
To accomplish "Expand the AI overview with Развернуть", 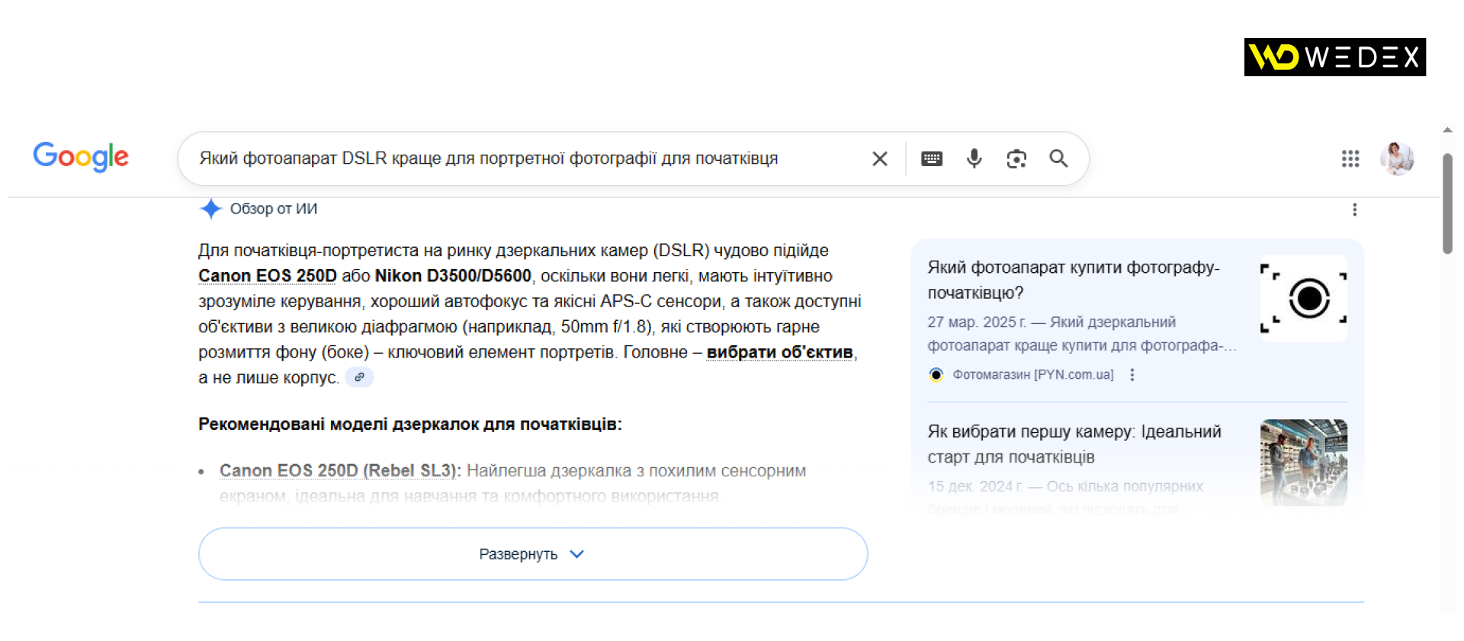I will tap(533, 554).
